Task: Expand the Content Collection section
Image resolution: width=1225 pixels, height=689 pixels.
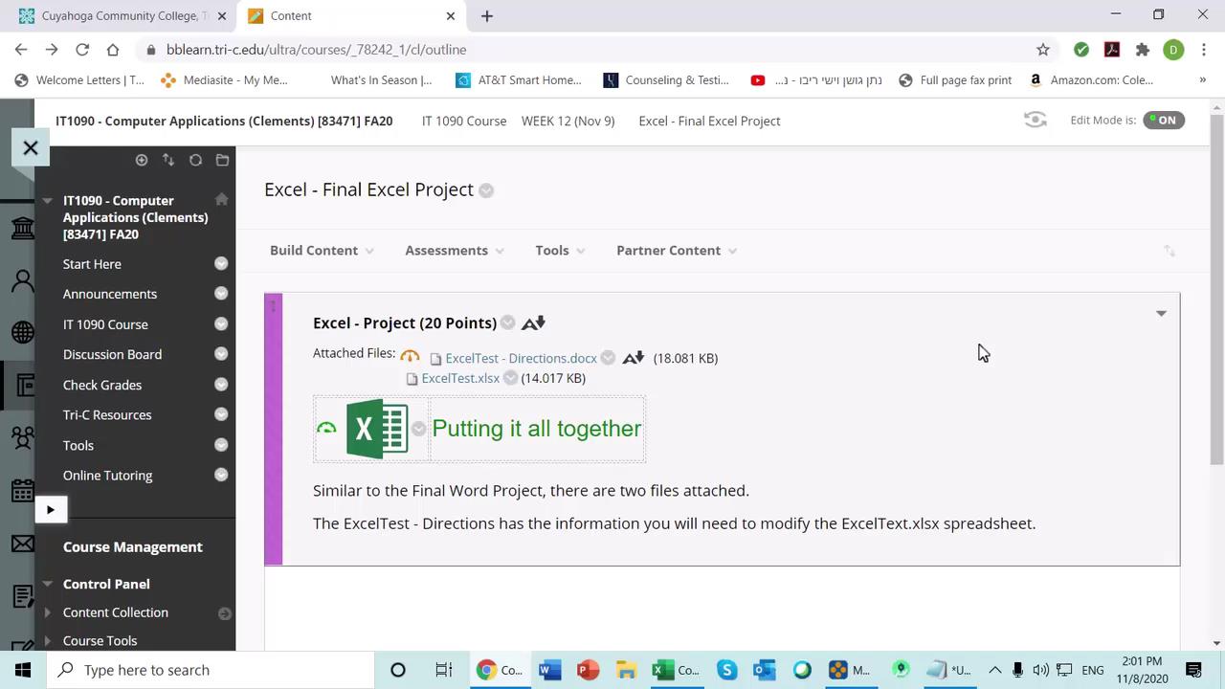Action: click(x=48, y=612)
